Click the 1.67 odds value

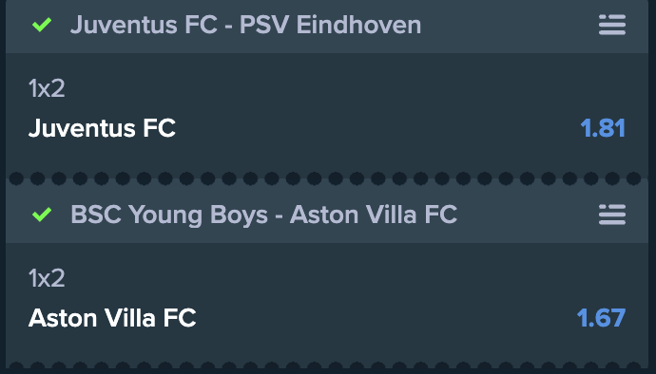(x=601, y=318)
